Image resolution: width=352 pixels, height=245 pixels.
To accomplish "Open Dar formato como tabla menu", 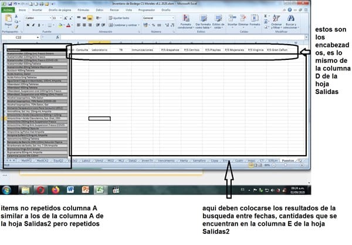I will [x=203, y=22].
